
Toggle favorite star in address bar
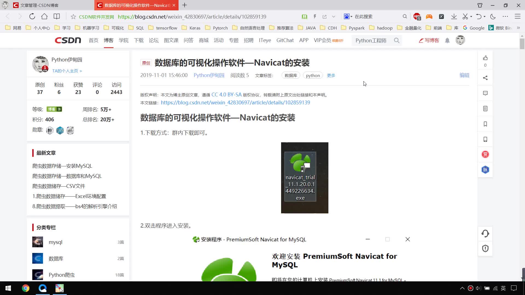tap(73, 17)
